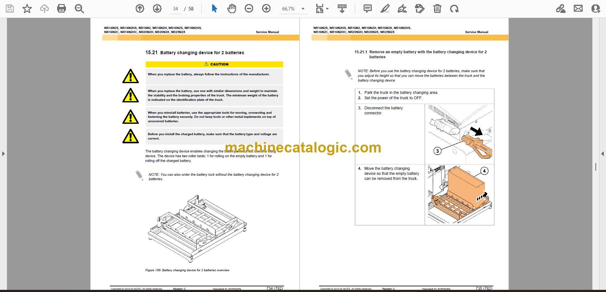Viewport: 606px width, 292px height.
Task: Delete with the trash can icon
Action: click(437, 9)
